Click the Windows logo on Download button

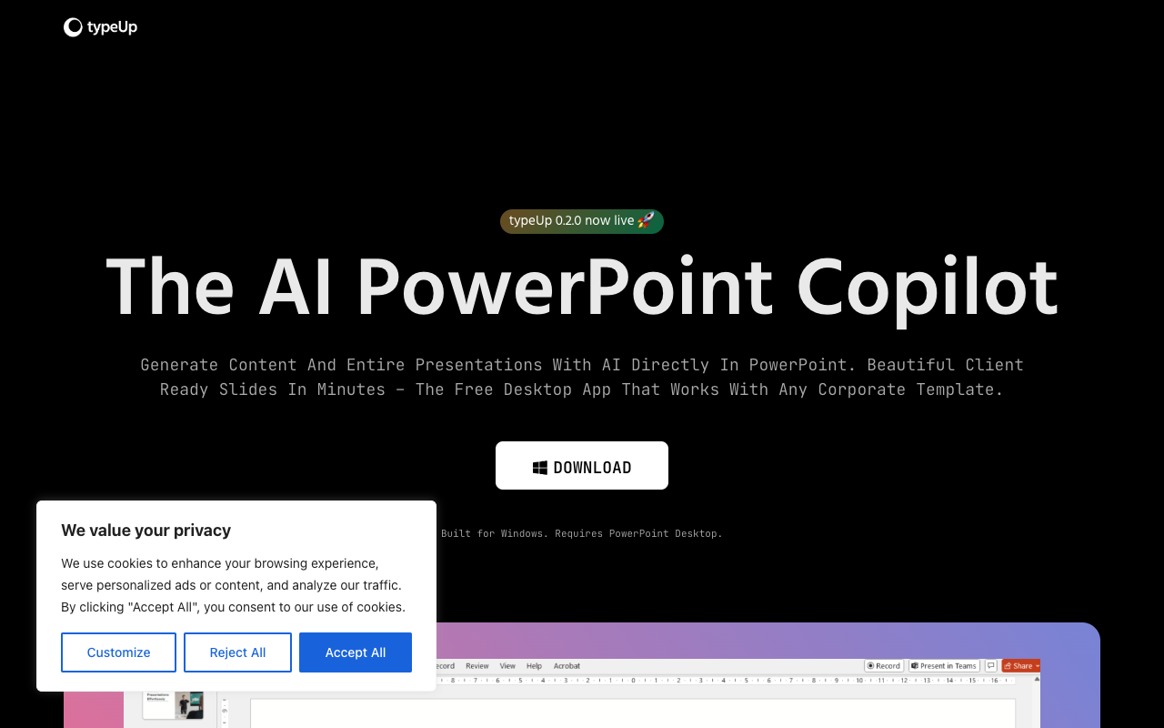(540, 468)
